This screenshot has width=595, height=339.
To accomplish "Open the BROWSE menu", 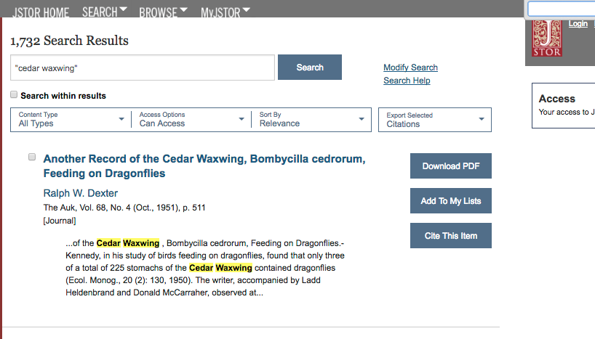I will (x=163, y=12).
